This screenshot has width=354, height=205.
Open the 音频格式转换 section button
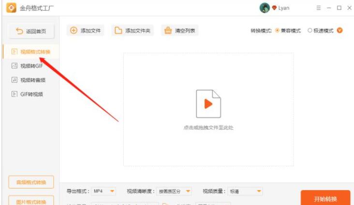coord(31,182)
